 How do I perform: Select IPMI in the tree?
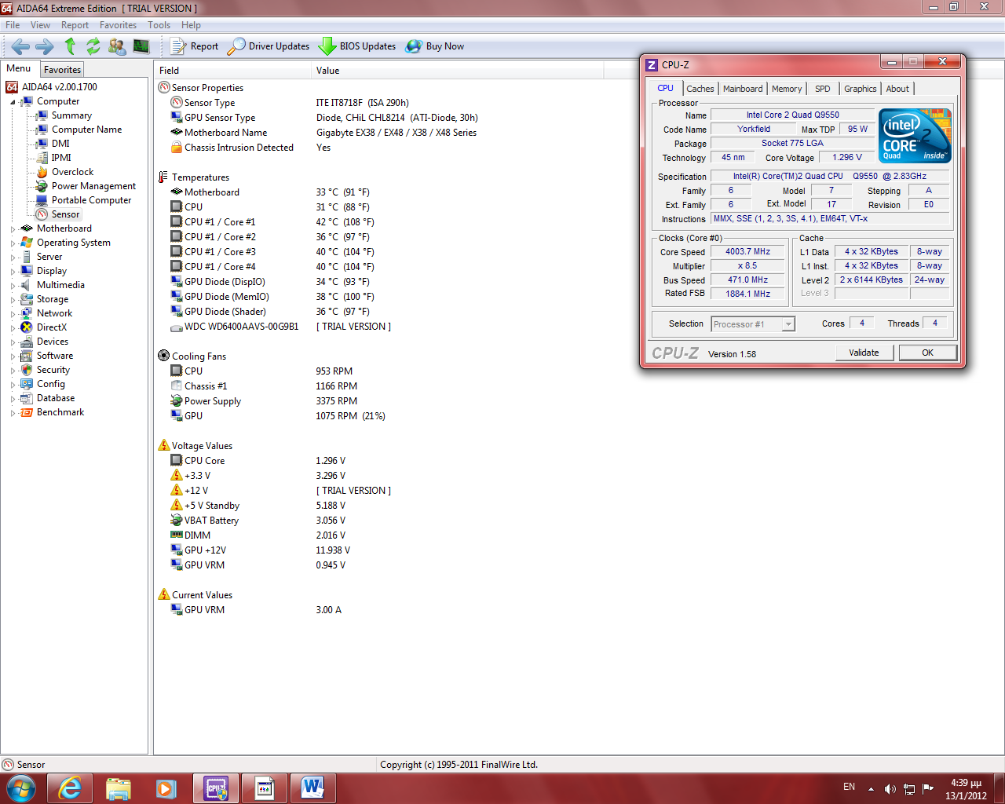61,158
